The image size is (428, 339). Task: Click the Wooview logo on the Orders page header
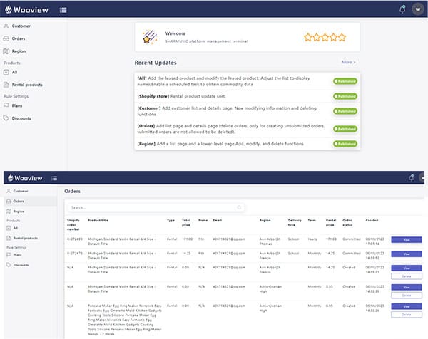(25, 178)
